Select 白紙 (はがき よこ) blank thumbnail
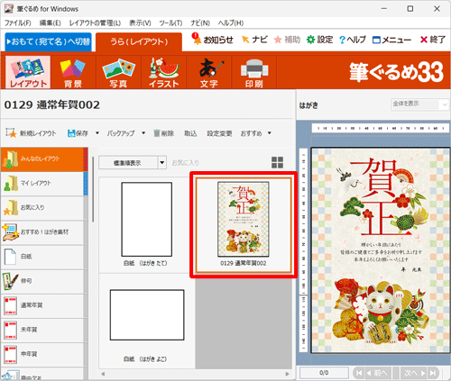The width and height of the screenshot is (451, 381). (147, 322)
